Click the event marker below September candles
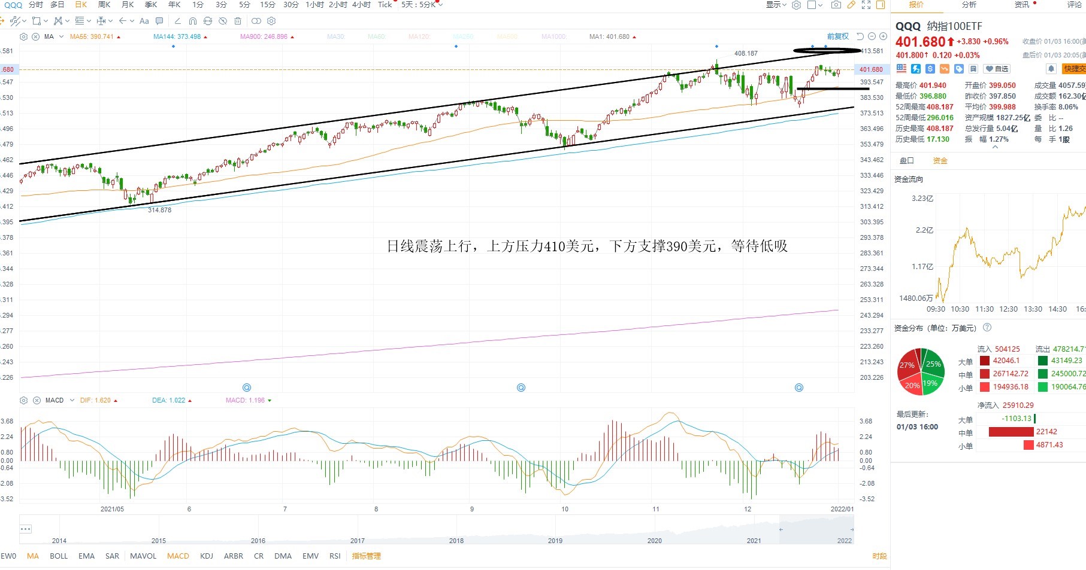 point(521,388)
